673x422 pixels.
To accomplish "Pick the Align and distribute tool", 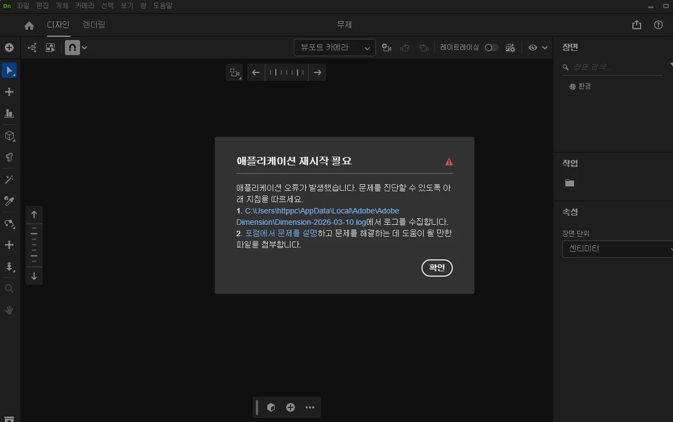I will [x=9, y=113].
